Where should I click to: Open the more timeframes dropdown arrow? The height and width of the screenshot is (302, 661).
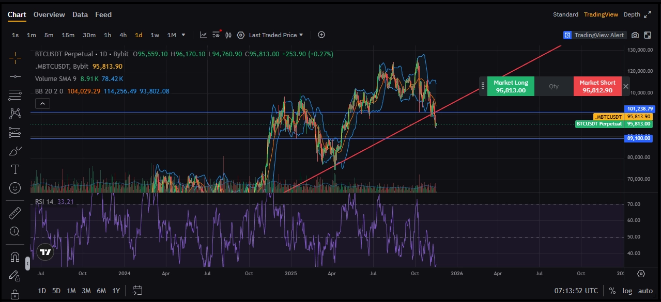(x=183, y=35)
